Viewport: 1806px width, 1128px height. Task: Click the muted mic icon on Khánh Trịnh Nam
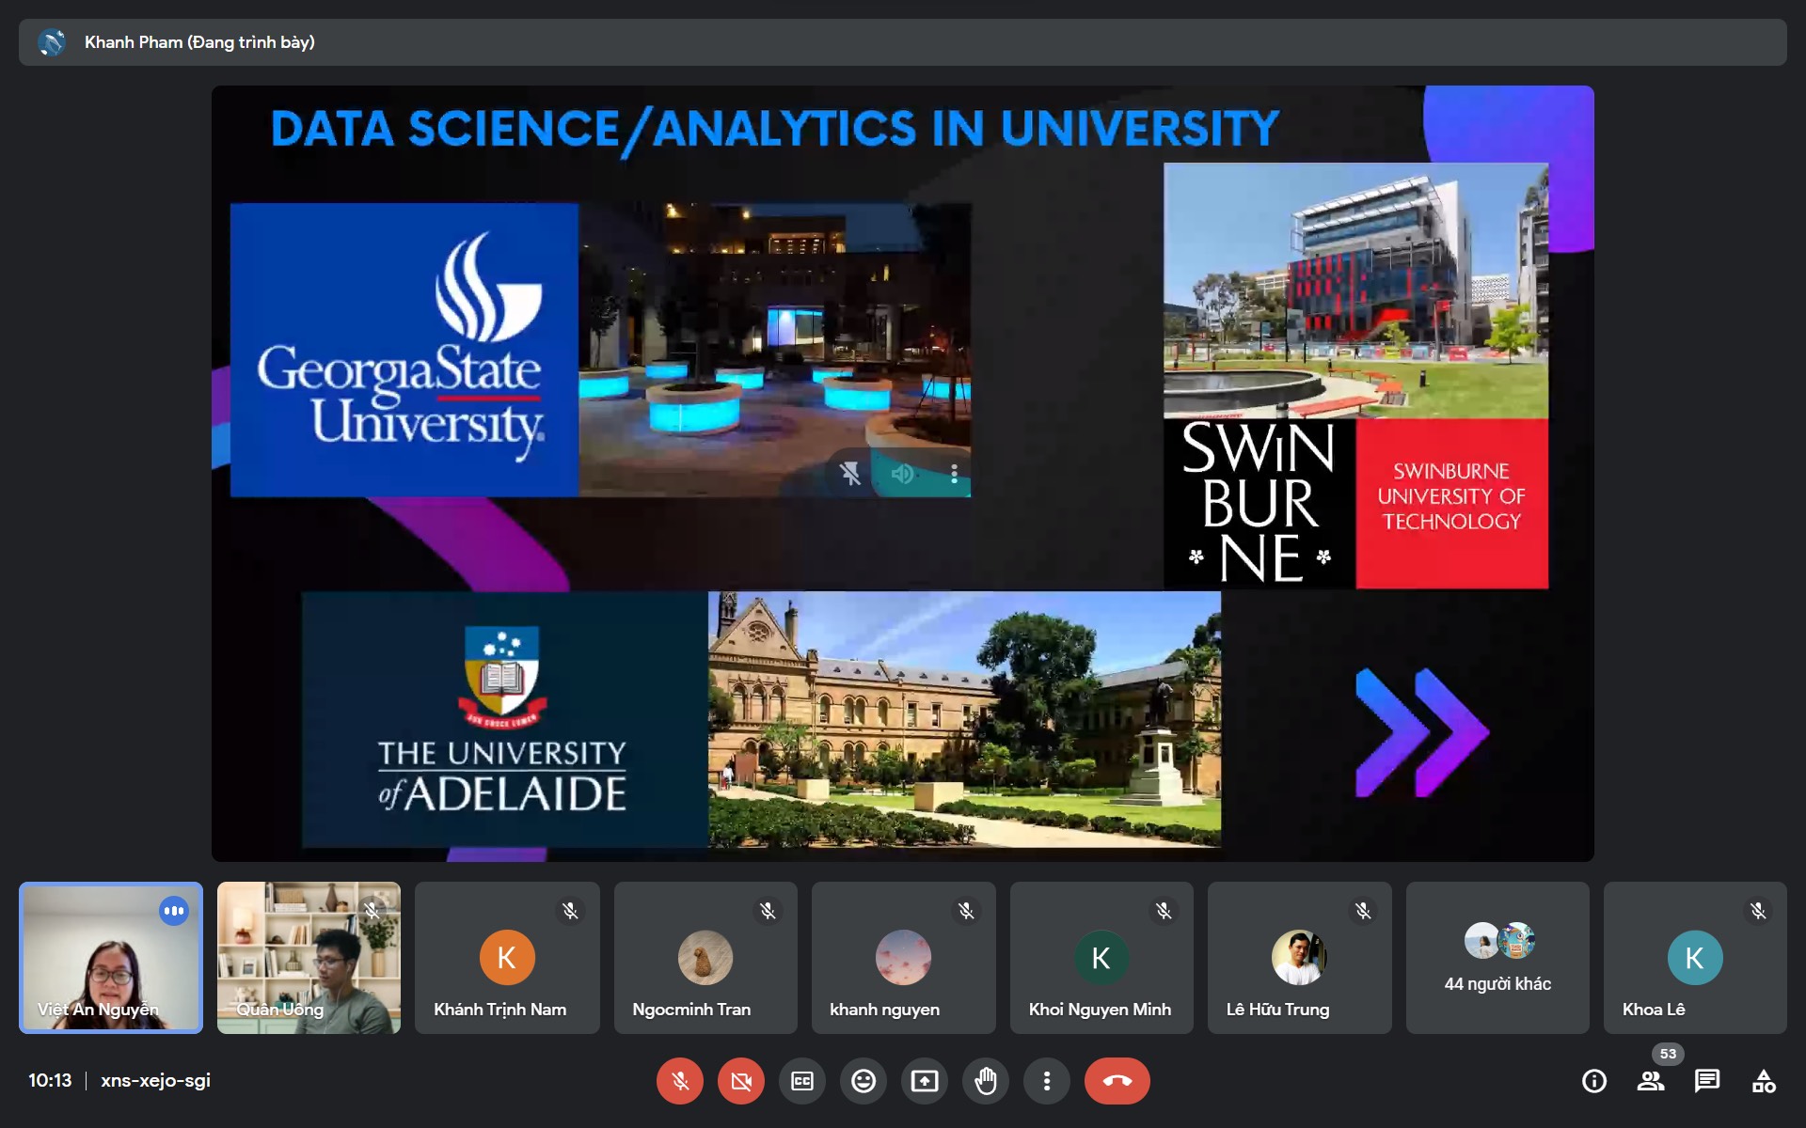click(x=570, y=911)
